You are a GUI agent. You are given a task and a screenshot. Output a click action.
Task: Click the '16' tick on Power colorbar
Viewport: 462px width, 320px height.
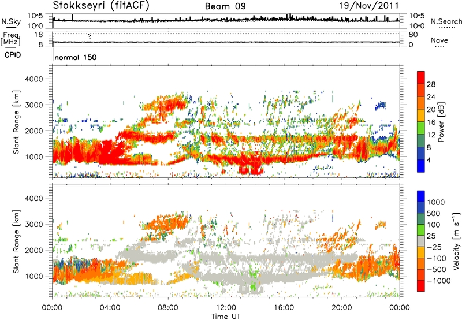431,122
